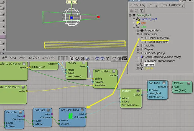Open help question mark in ICE toolbar
Viewport: 194px width, 131px height.
108,58
